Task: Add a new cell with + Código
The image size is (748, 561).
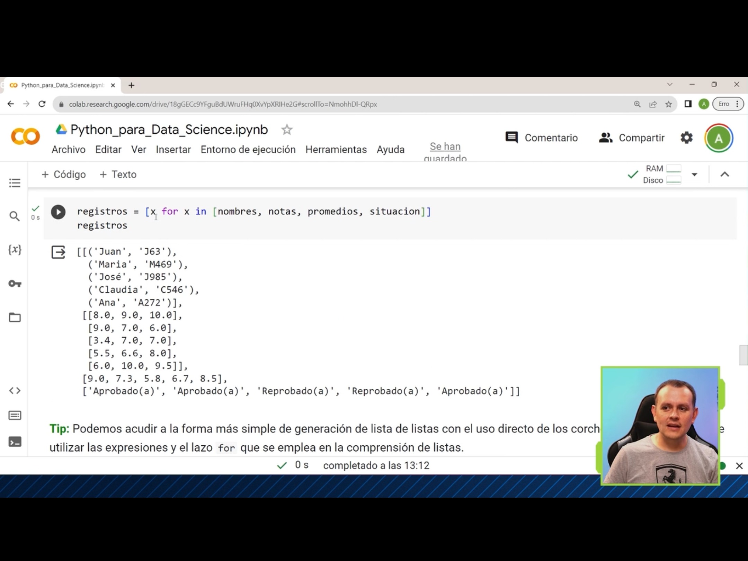Action: [64, 175]
